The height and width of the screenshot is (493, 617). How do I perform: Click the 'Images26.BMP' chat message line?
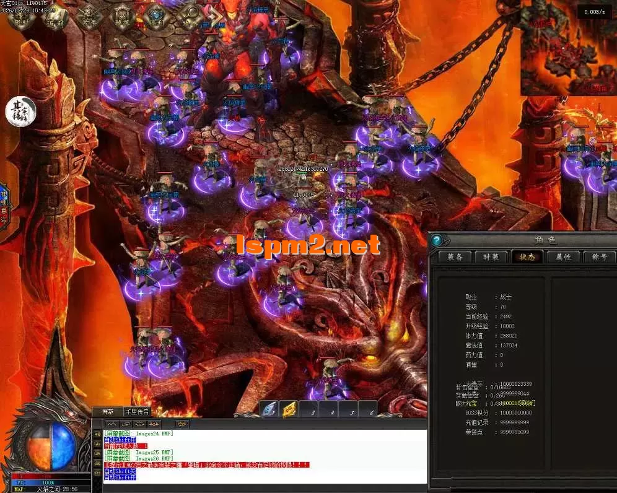tap(138, 458)
